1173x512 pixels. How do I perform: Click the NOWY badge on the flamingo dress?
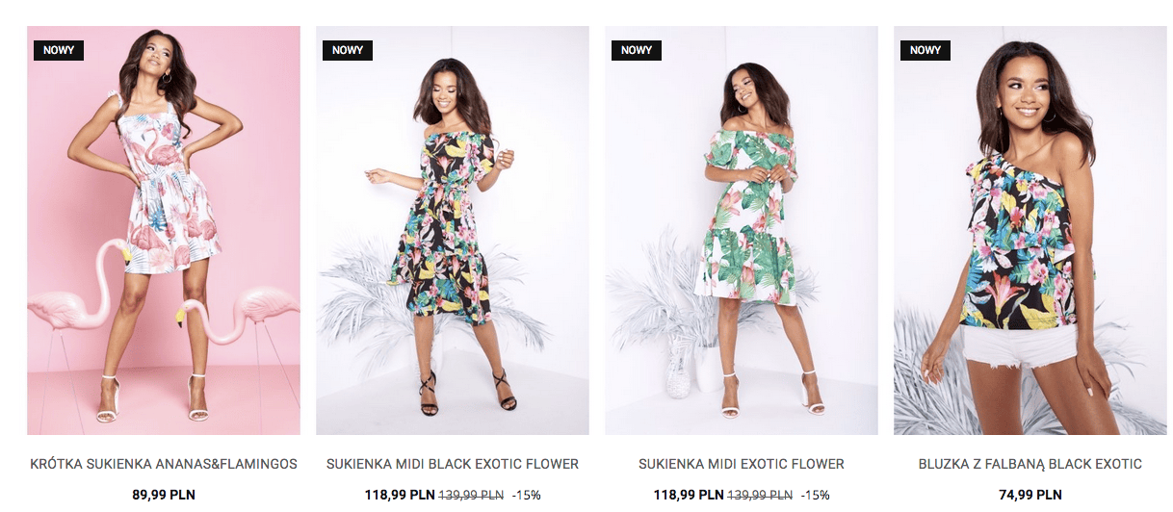point(59,50)
